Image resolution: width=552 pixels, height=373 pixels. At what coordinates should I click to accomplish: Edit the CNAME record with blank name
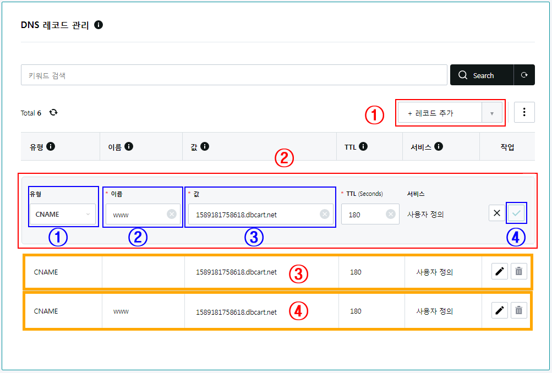500,271
